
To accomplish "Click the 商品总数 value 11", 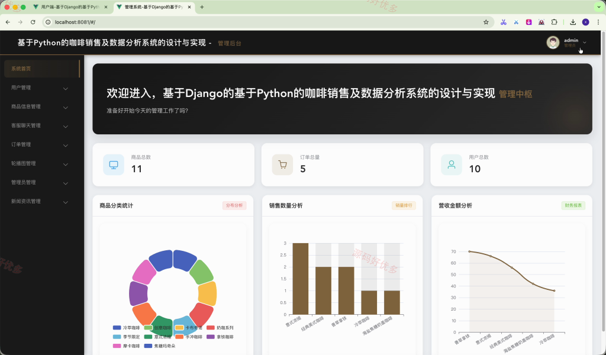I will point(137,169).
